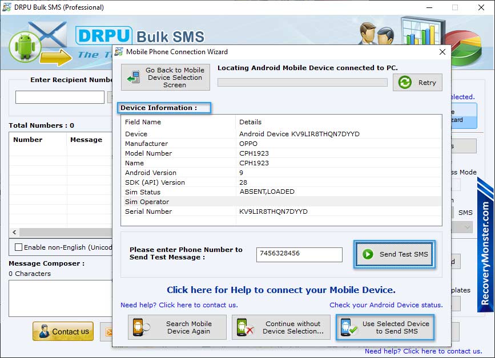This screenshot has height=358, width=495.
Task: Click Continue without Device Selection button
Action: pyautogui.click(x=281, y=327)
